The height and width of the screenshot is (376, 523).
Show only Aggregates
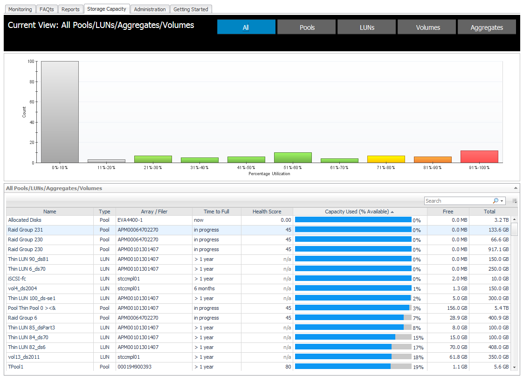coord(487,27)
